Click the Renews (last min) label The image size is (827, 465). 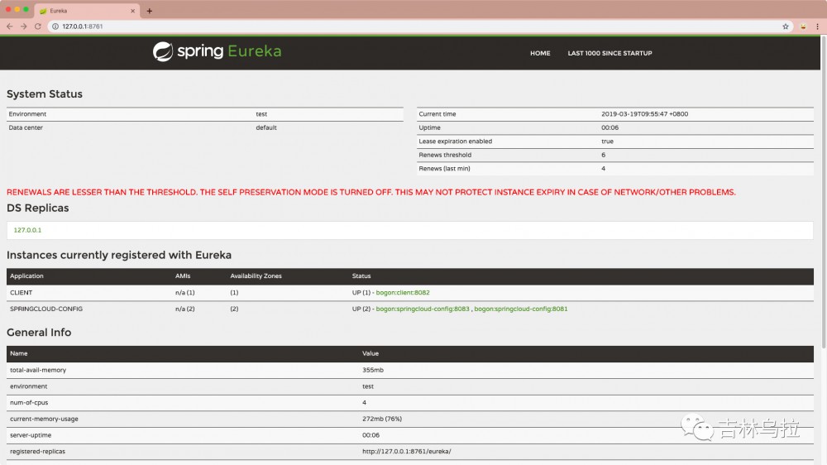pyautogui.click(x=444, y=169)
